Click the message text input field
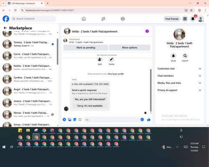The image size is (209, 167). (x=112, y=119)
